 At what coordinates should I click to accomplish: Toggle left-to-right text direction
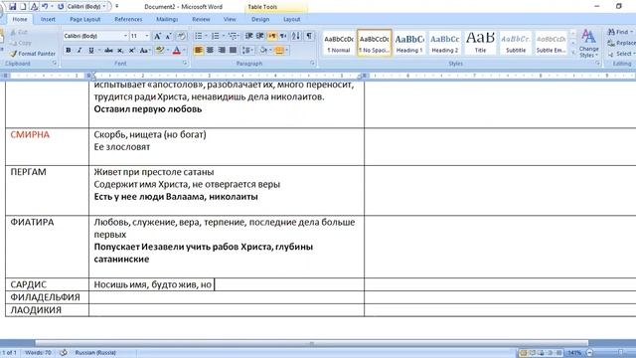pos(271,36)
